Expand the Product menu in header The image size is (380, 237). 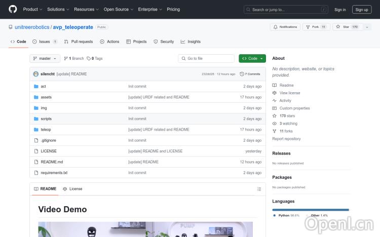click(x=32, y=9)
